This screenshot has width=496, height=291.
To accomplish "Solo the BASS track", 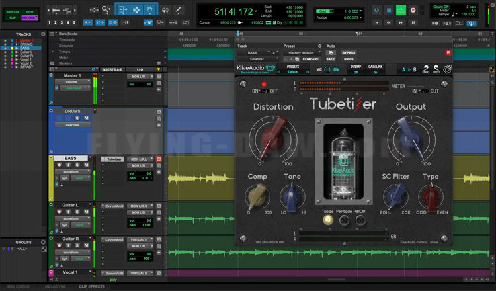I will pyautogui.click(x=77, y=165).
